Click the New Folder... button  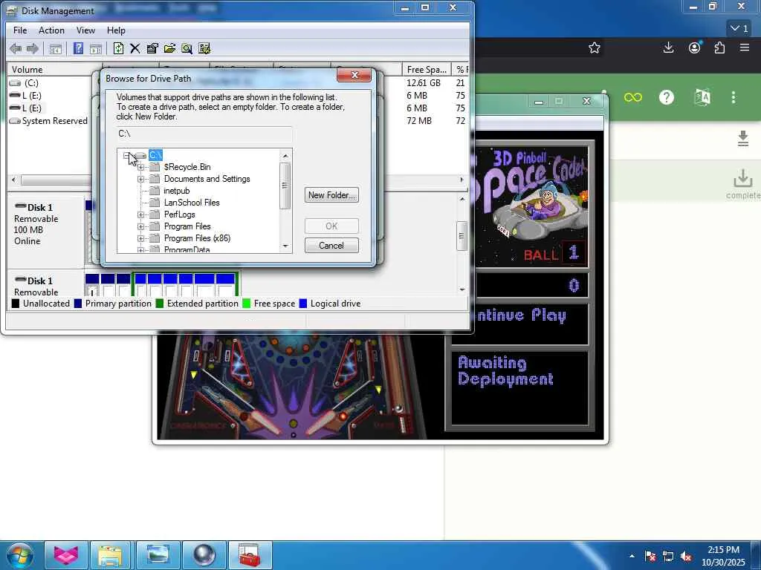[332, 195]
